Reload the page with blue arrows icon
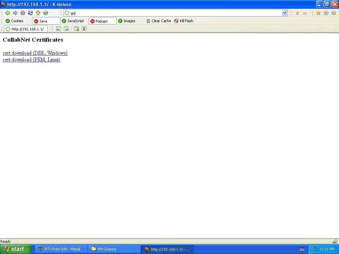Viewport: 339px width, 254px height. pos(30,13)
